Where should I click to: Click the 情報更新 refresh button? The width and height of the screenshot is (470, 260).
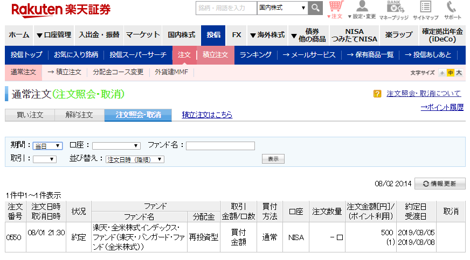[x=440, y=184]
